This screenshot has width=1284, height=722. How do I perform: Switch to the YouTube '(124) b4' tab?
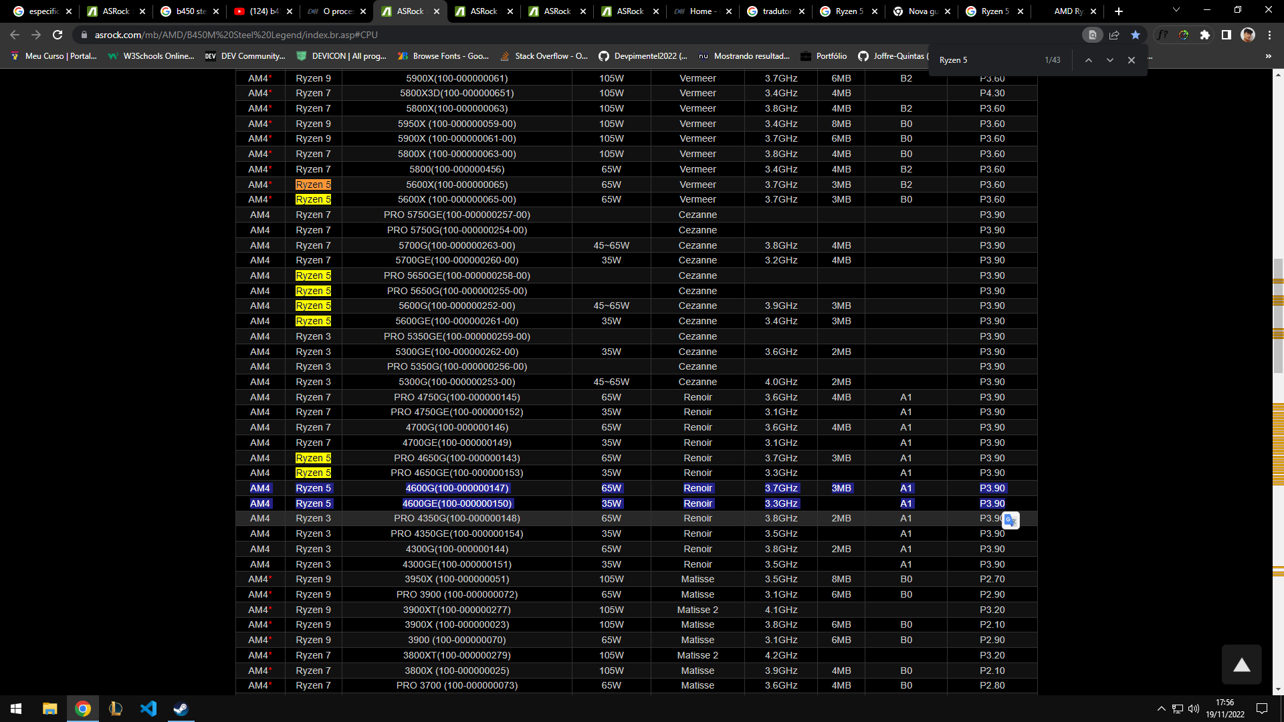click(x=263, y=11)
